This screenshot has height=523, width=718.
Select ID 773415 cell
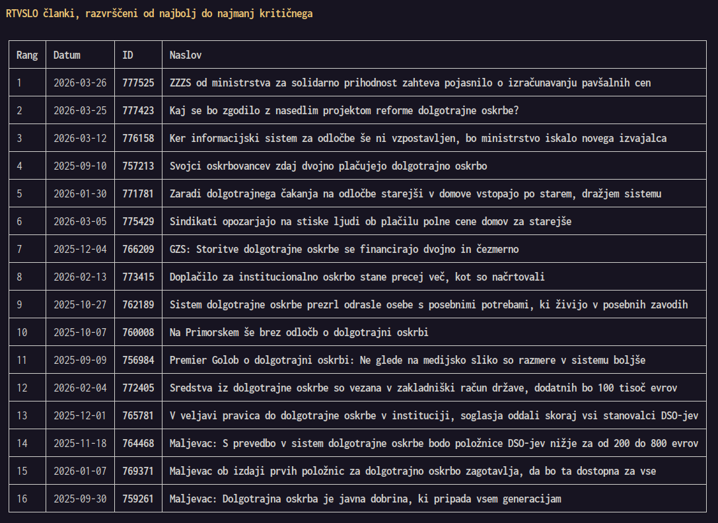[138, 277]
